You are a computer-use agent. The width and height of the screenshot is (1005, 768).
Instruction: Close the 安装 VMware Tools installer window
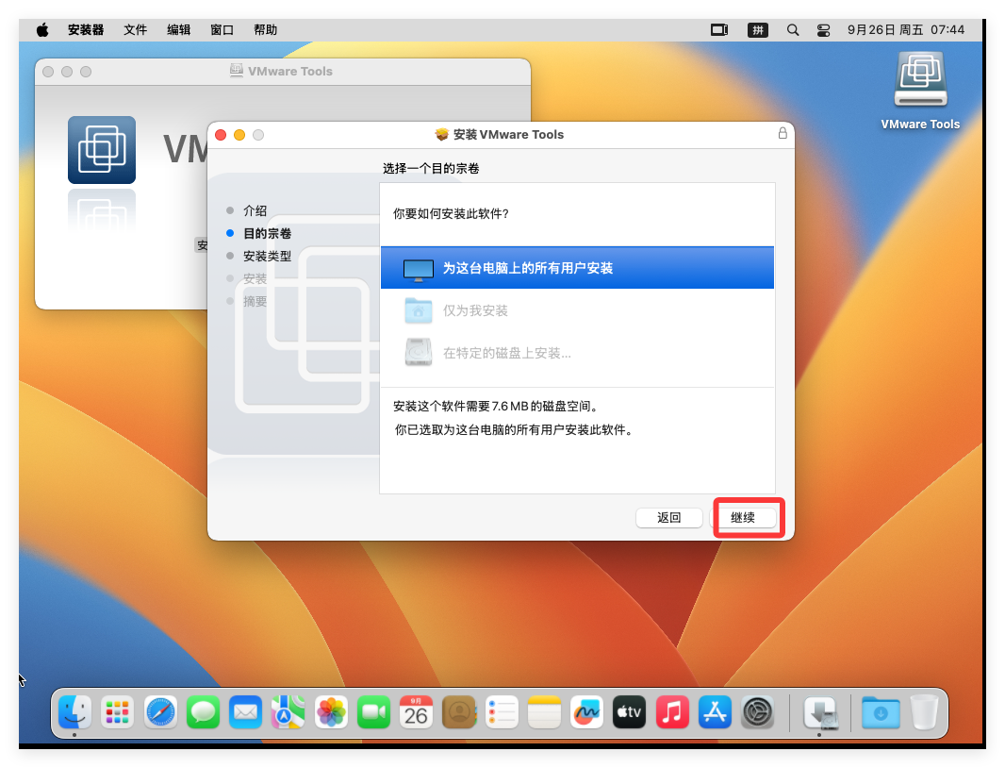coord(222,135)
